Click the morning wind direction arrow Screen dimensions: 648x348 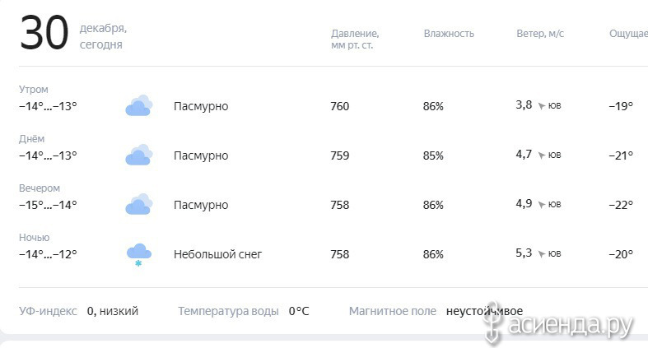click(x=542, y=106)
